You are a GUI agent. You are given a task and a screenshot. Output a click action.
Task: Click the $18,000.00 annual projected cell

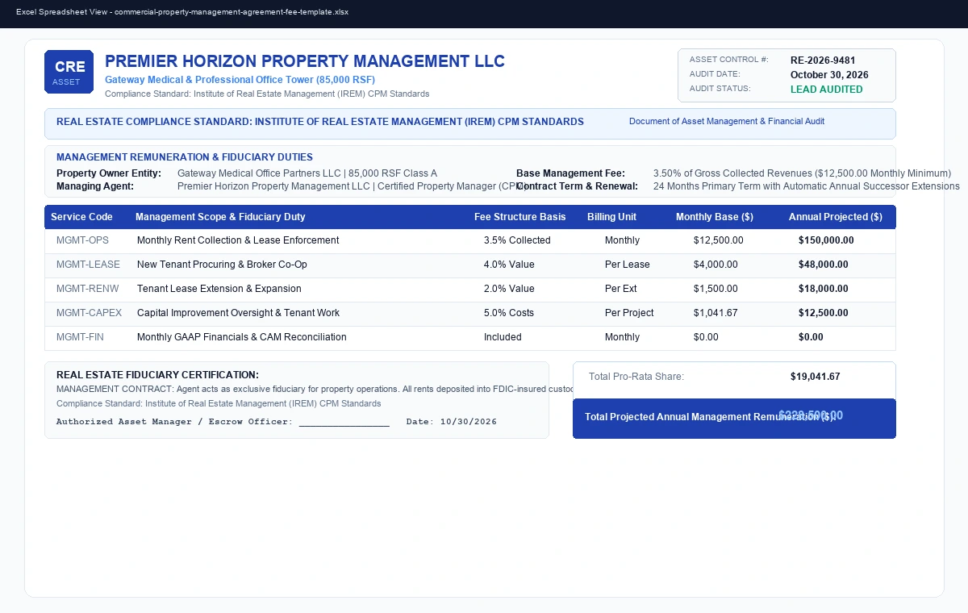pos(824,289)
